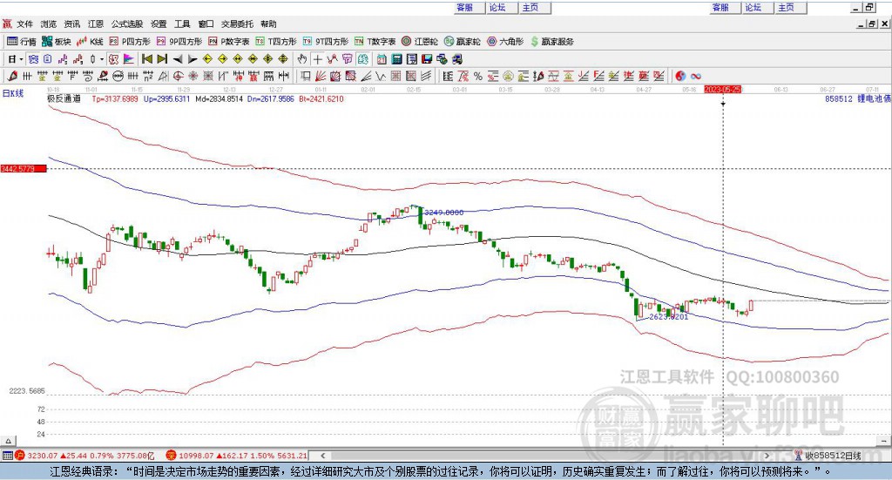Jump to first bar with the skip-to-start icon
The width and height of the screenshot is (892, 480).
click(147, 59)
